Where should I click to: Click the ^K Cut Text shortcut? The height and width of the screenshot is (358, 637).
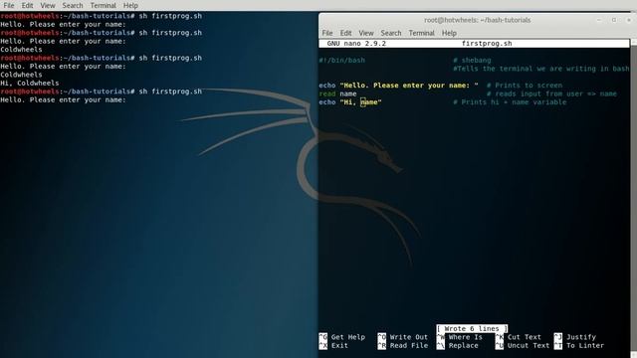point(518,337)
